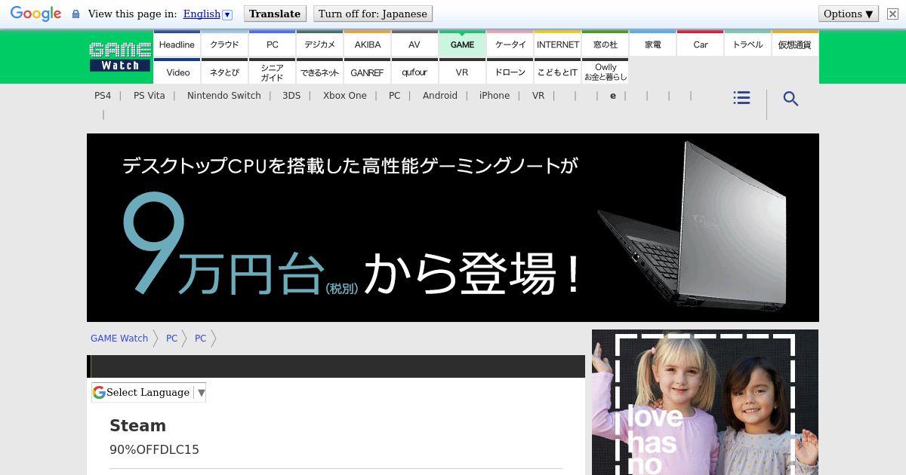The height and width of the screenshot is (475, 906).
Task: Open the AKIBA tab
Action: pyautogui.click(x=367, y=44)
